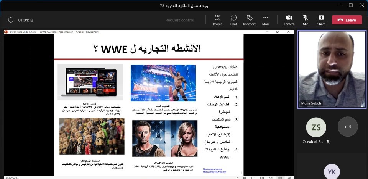Screen dimensions: 368x179
Task: Click the wrestler in WrestleMania arena image
Action: (x=163, y=83)
